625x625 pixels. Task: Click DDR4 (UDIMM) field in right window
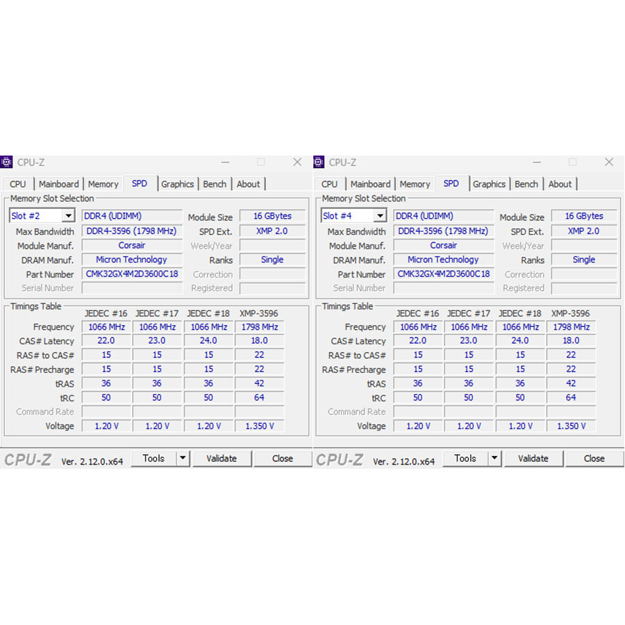[444, 216]
